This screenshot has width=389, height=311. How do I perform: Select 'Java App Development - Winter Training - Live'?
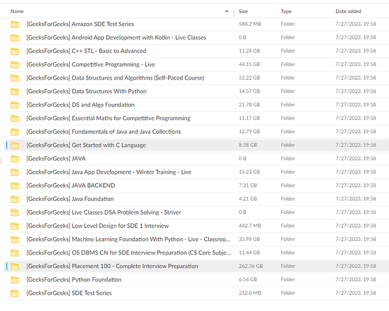click(x=131, y=172)
